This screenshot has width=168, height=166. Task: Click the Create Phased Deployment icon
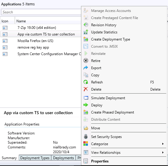tap(86, 112)
